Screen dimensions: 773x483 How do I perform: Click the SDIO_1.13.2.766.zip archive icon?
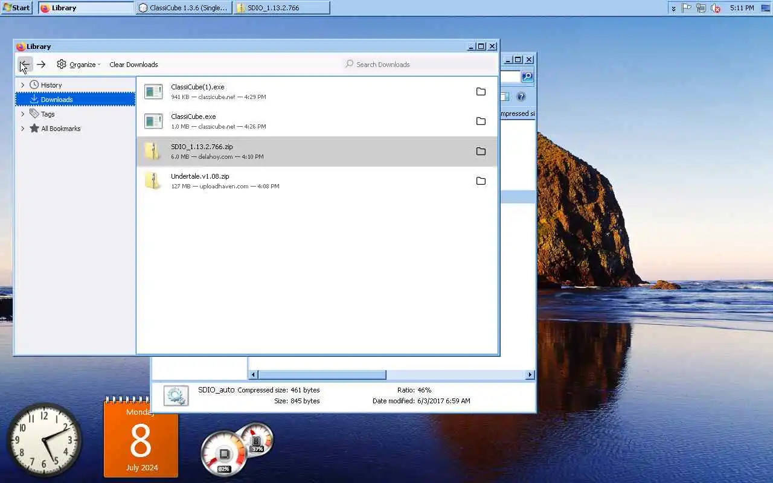(x=153, y=152)
